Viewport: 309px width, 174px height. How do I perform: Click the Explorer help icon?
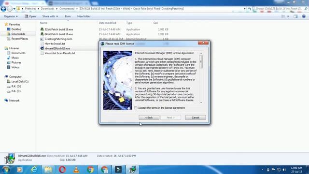coord(304,16)
